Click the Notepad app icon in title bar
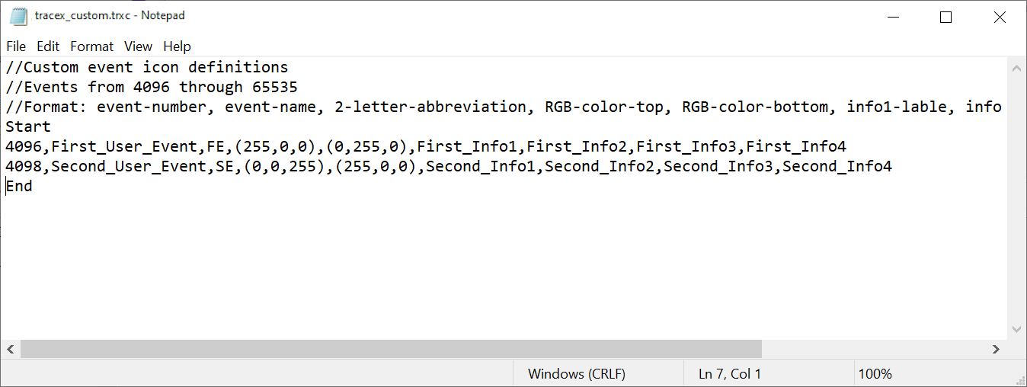Image resolution: width=1027 pixels, height=387 pixels. pyautogui.click(x=18, y=16)
